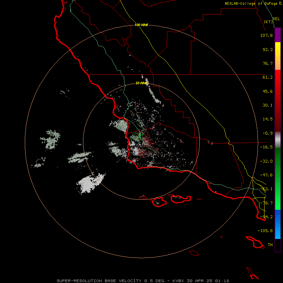Click the [KT] units label

(x=269, y=22)
